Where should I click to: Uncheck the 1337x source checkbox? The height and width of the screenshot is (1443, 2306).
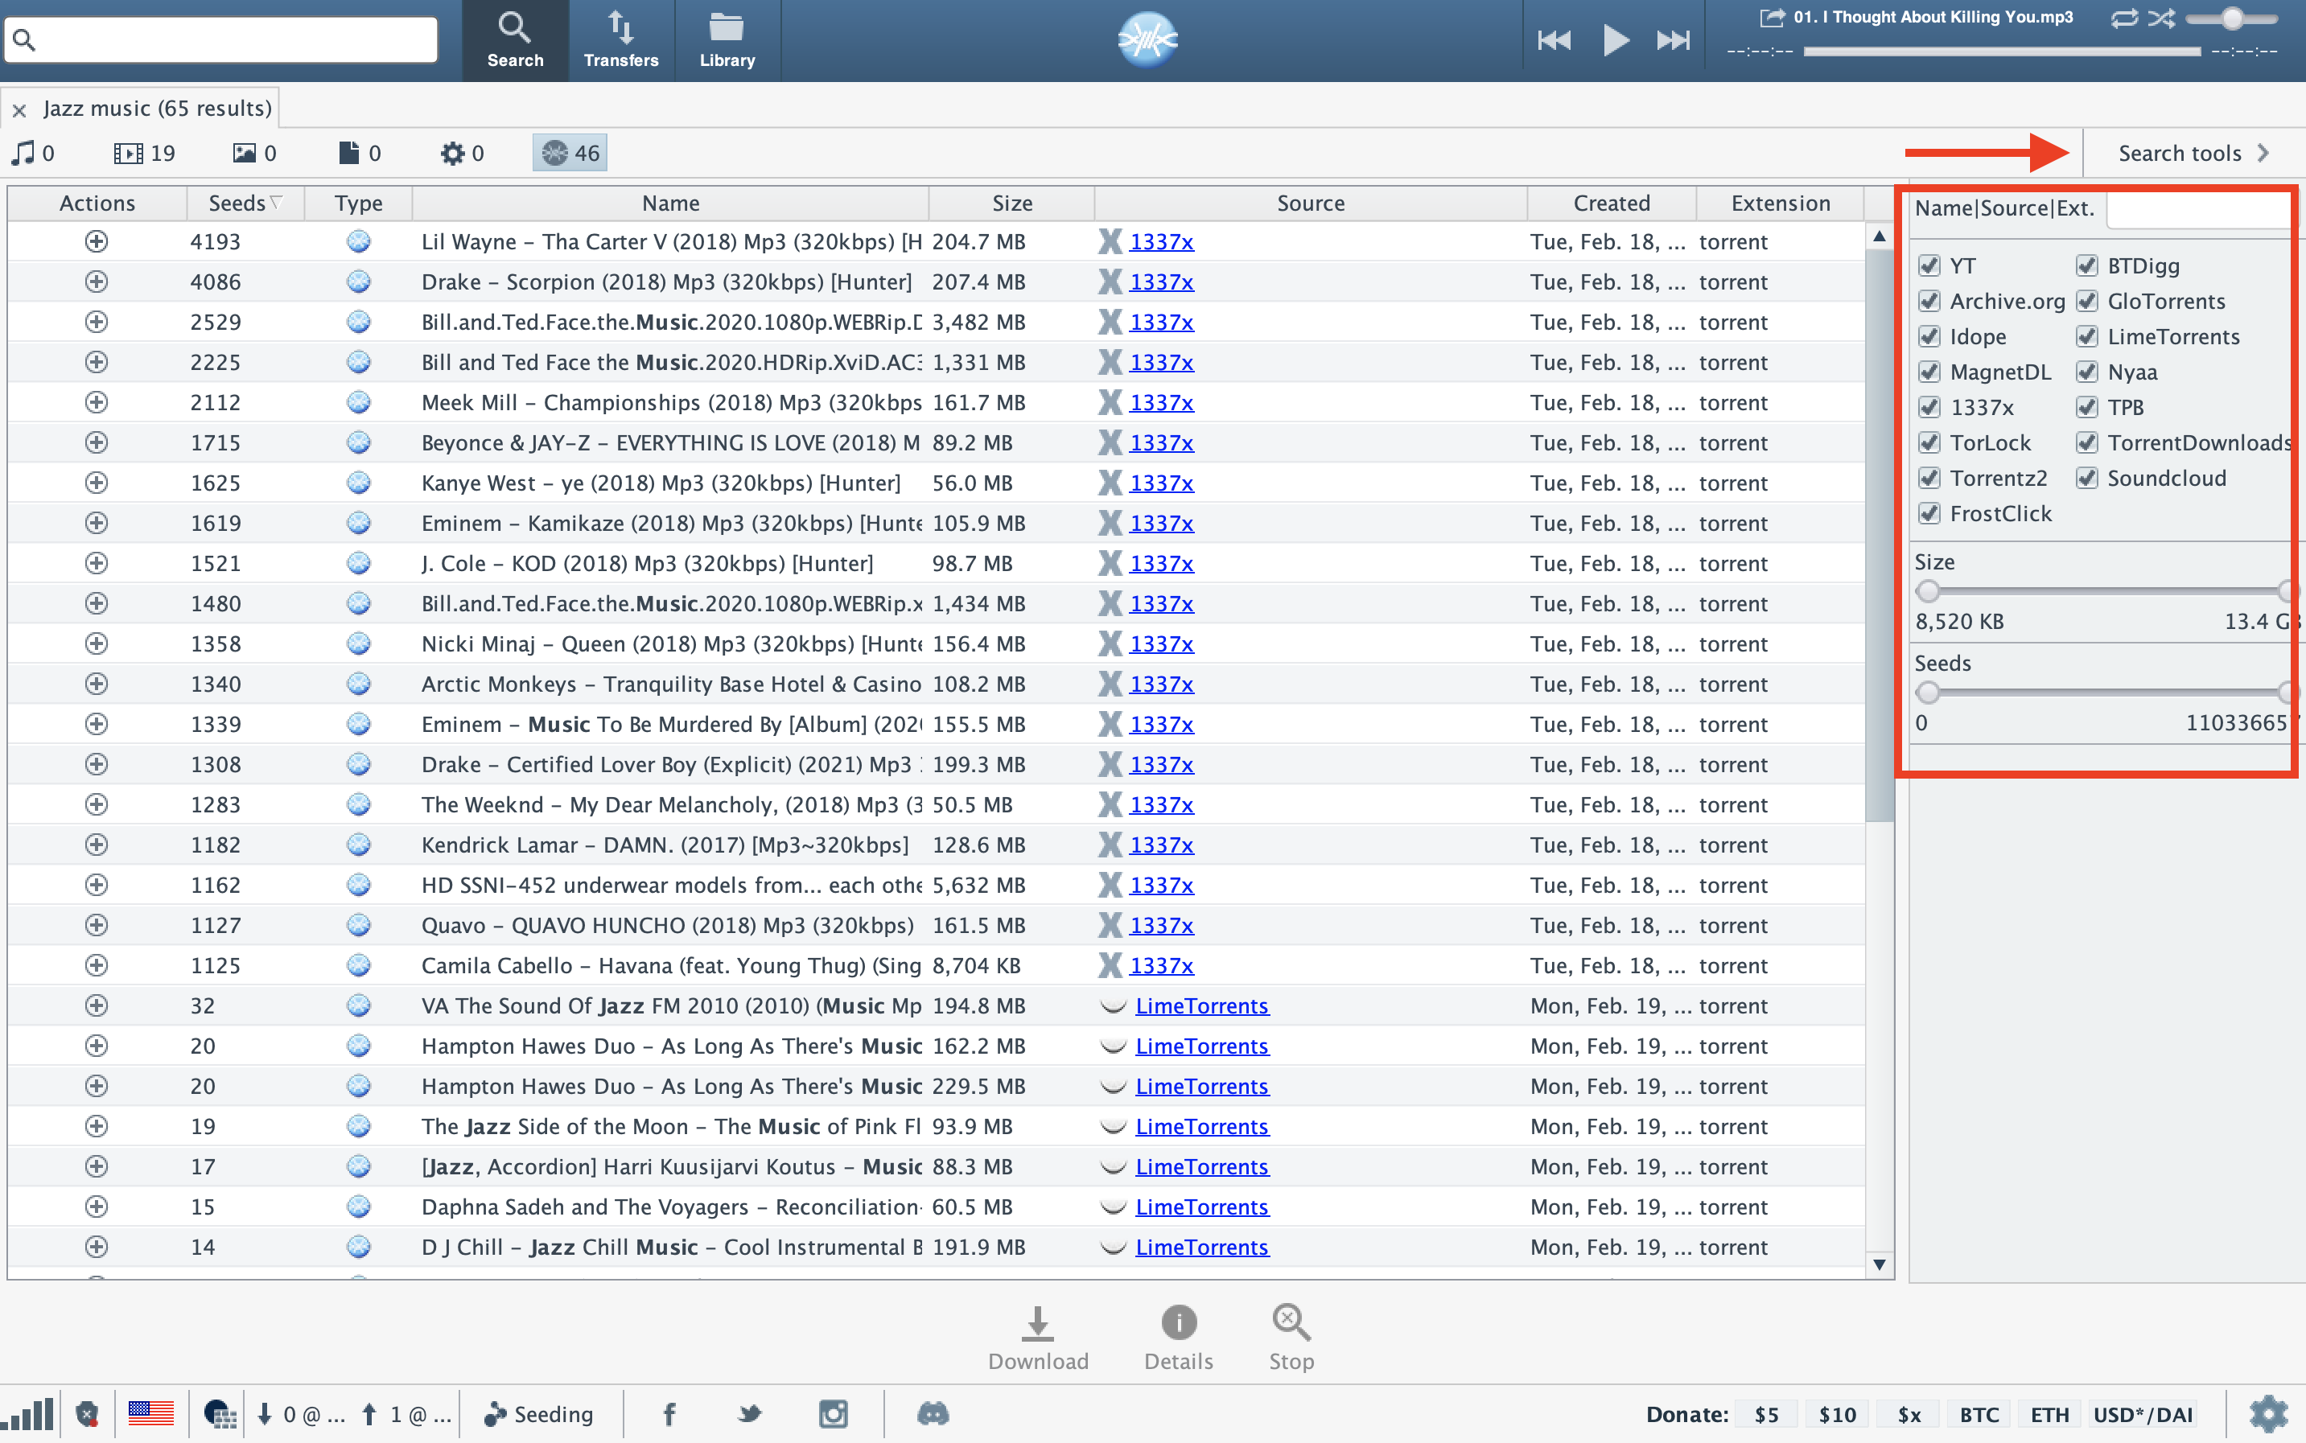(x=1929, y=406)
